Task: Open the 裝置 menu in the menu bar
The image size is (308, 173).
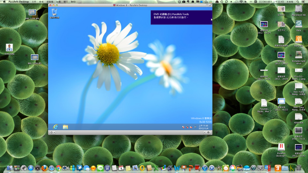Action: [58, 1]
